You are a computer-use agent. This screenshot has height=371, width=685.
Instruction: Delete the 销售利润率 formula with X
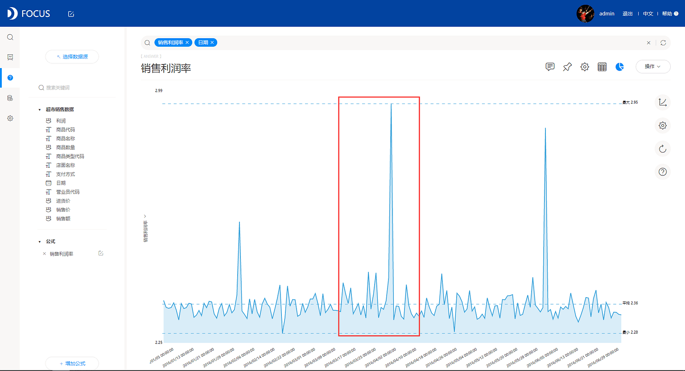(44, 254)
